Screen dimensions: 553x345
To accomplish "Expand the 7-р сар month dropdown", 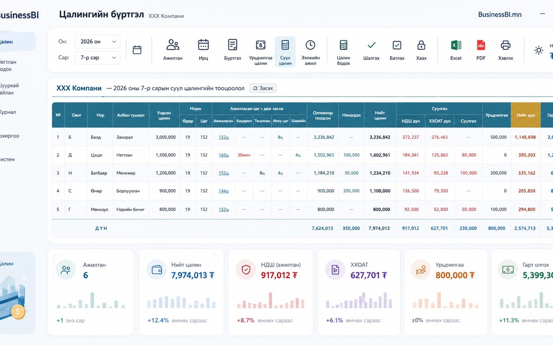I will [x=97, y=57].
